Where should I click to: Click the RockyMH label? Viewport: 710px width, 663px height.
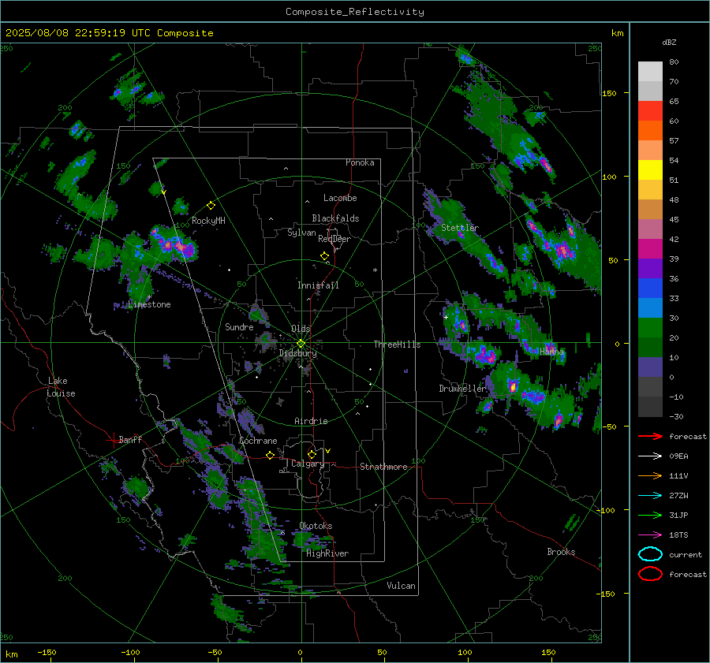point(208,221)
